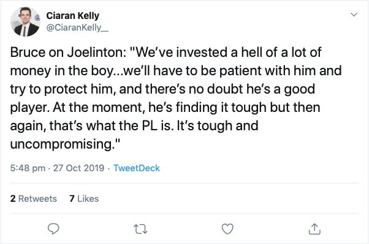Expand the tweet options chevron menu
This screenshot has width=369, height=244.
pyautogui.click(x=354, y=15)
